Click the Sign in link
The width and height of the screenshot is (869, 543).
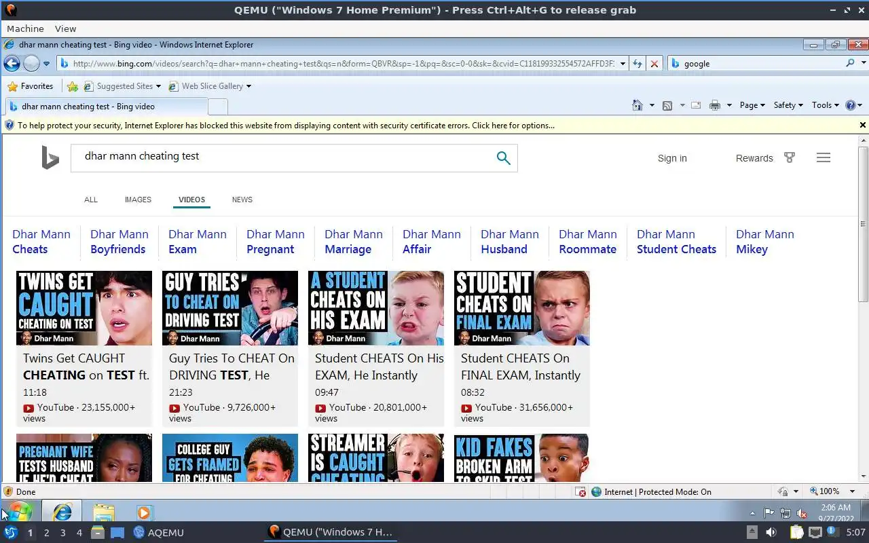click(x=672, y=158)
